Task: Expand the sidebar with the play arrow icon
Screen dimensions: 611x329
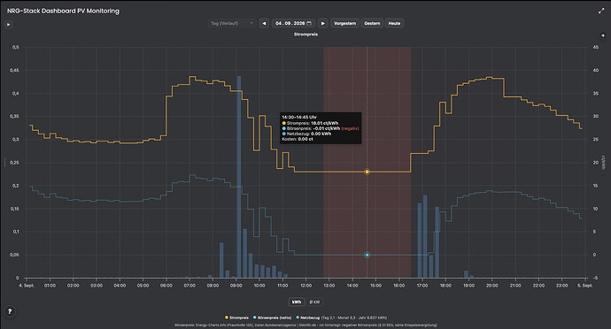Action: (8, 25)
